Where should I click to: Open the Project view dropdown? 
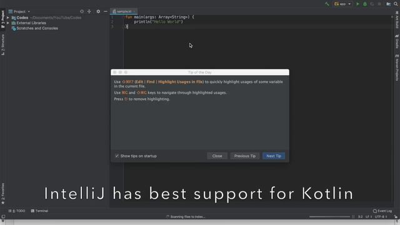click(x=19, y=11)
